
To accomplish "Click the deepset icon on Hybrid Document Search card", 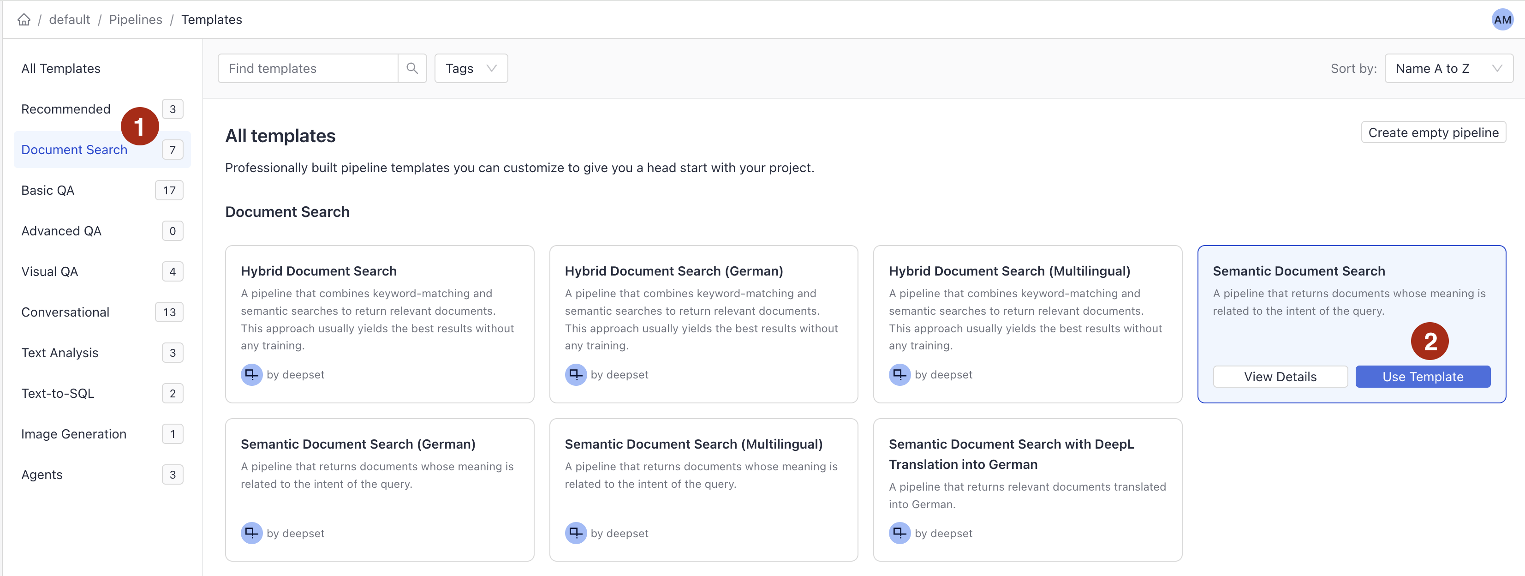I will (x=251, y=374).
